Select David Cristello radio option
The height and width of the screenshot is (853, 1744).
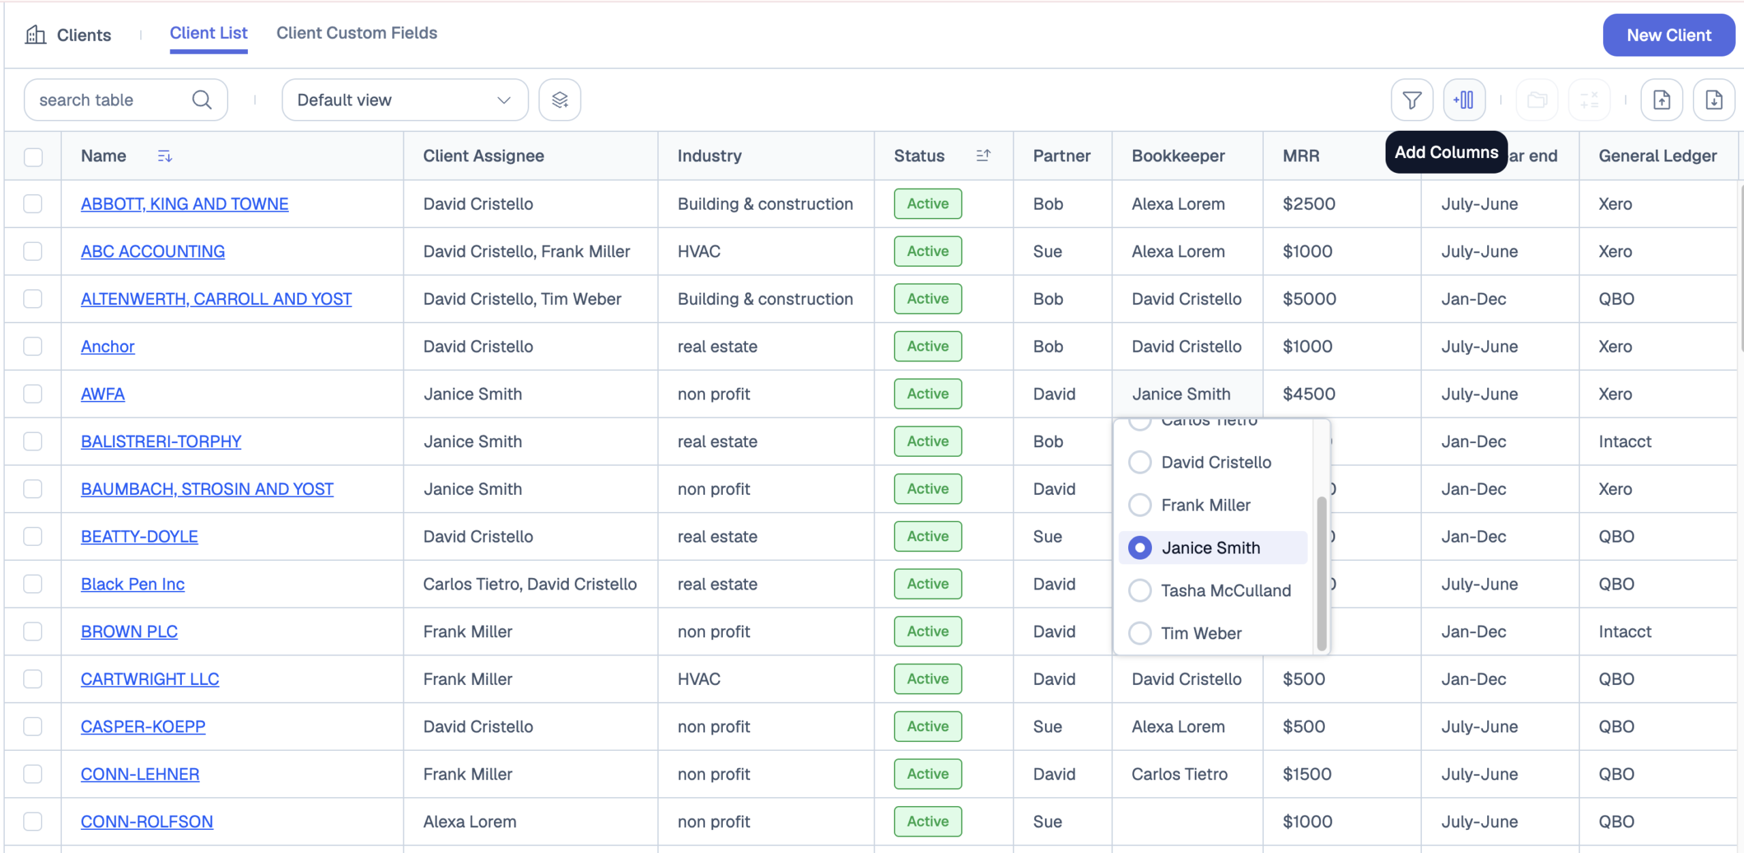(x=1140, y=462)
